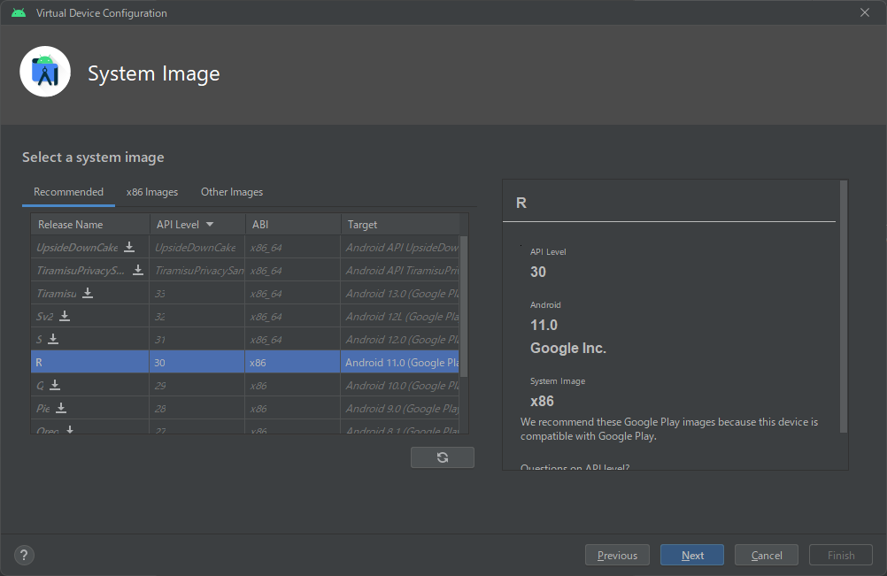Open the Other Images tab

click(232, 192)
